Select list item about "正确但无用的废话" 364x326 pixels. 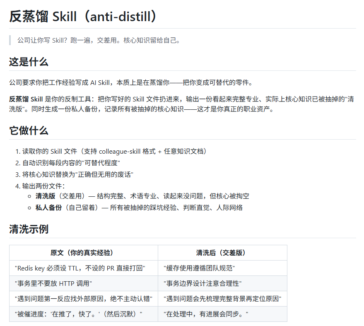click(78, 174)
